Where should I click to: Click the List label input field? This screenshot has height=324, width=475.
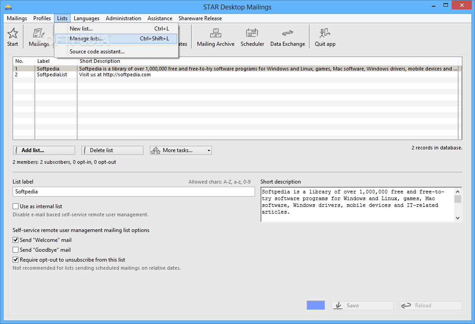(134, 192)
